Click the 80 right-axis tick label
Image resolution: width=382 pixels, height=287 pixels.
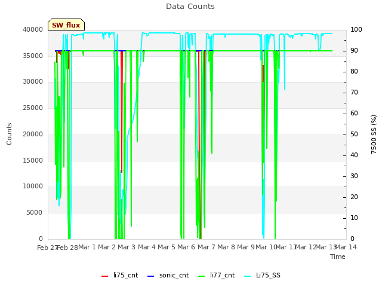coord(354,71)
